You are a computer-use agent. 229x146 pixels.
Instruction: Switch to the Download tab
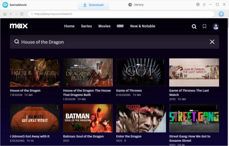tap(93, 5)
